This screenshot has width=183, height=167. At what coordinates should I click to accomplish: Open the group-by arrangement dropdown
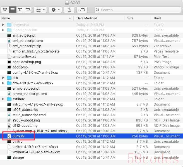[40, 10]
